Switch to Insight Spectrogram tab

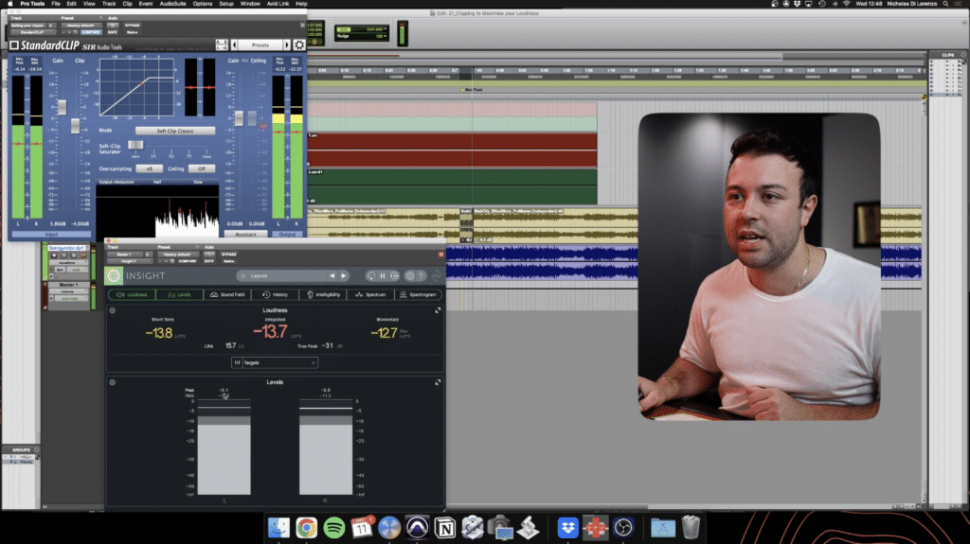[x=418, y=295]
